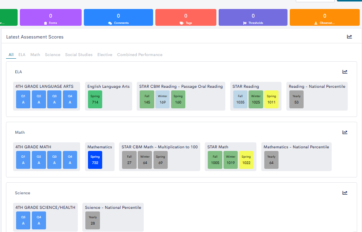Click the Tags icon on red card
This screenshot has width=362, height=232.
[x=182, y=23]
